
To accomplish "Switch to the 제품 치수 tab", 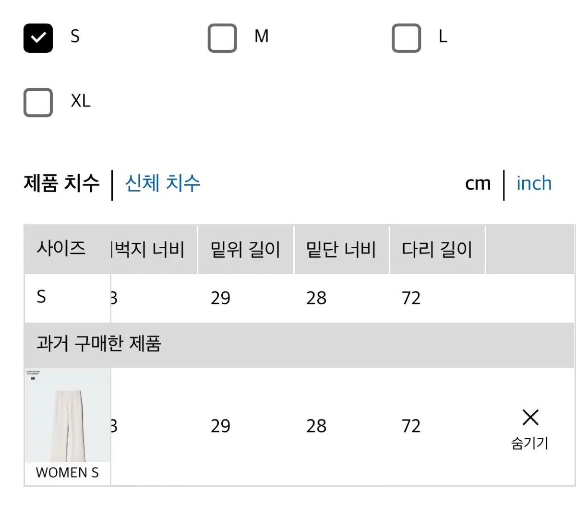I will 61,183.
